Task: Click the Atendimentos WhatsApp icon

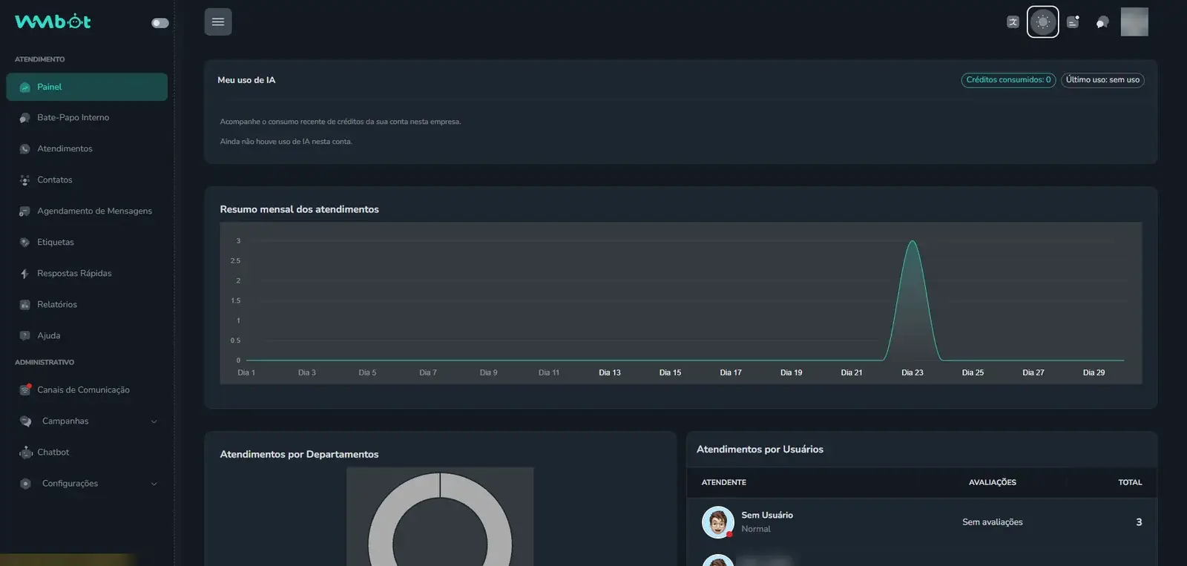Action: tap(24, 149)
